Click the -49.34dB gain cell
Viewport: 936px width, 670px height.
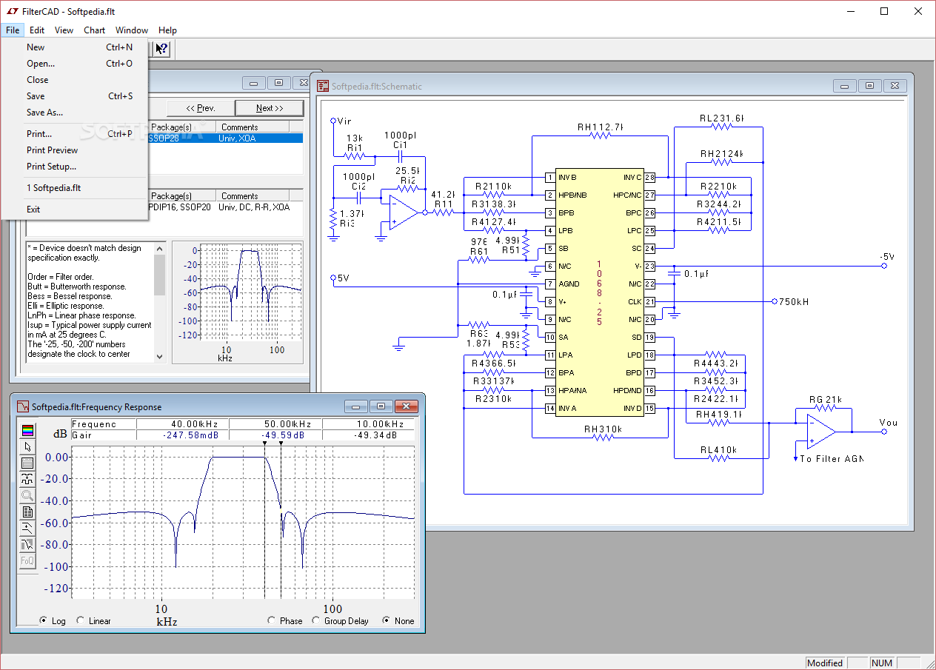click(x=368, y=435)
